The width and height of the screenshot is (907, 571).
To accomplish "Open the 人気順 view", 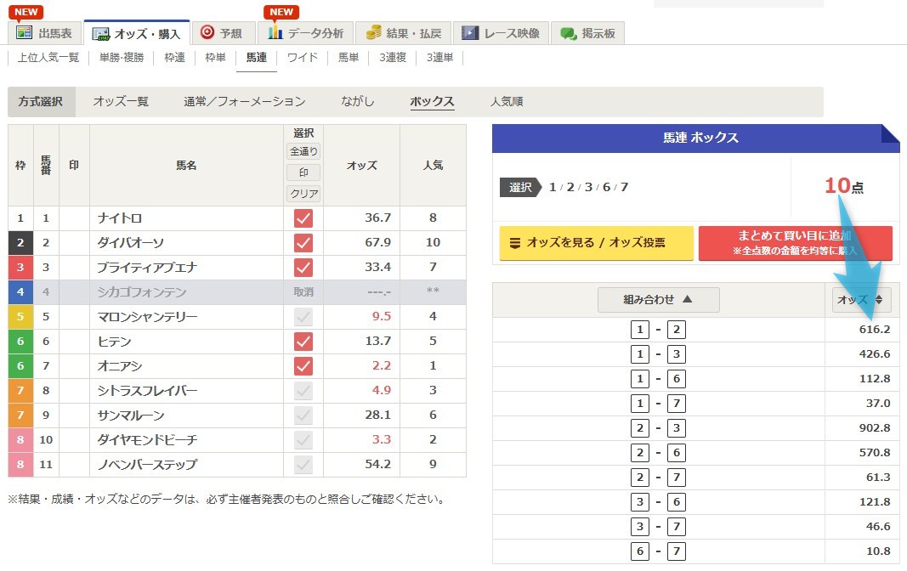I will pyautogui.click(x=507, y=100).
